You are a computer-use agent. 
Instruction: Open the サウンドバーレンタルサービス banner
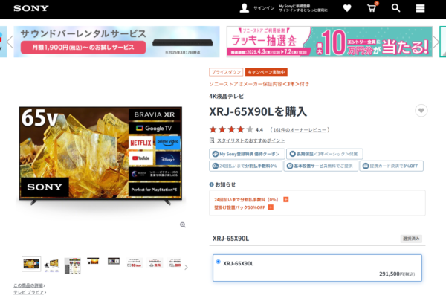(117, 42)
